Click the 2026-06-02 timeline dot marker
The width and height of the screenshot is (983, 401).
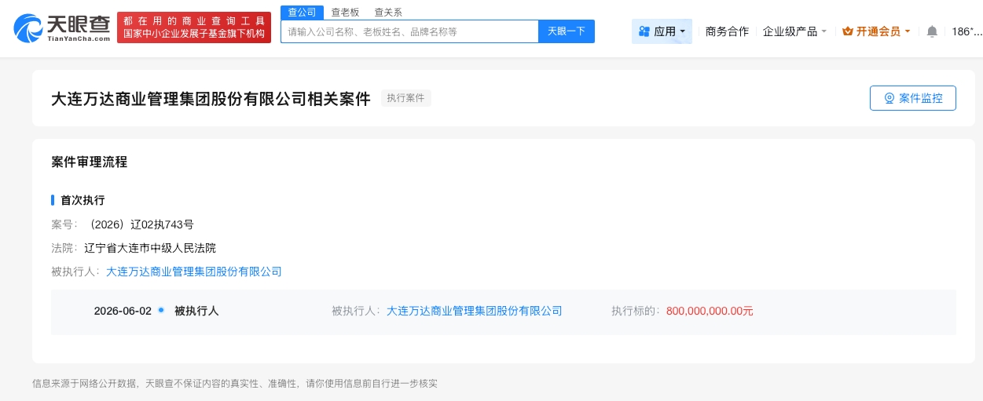161,310
